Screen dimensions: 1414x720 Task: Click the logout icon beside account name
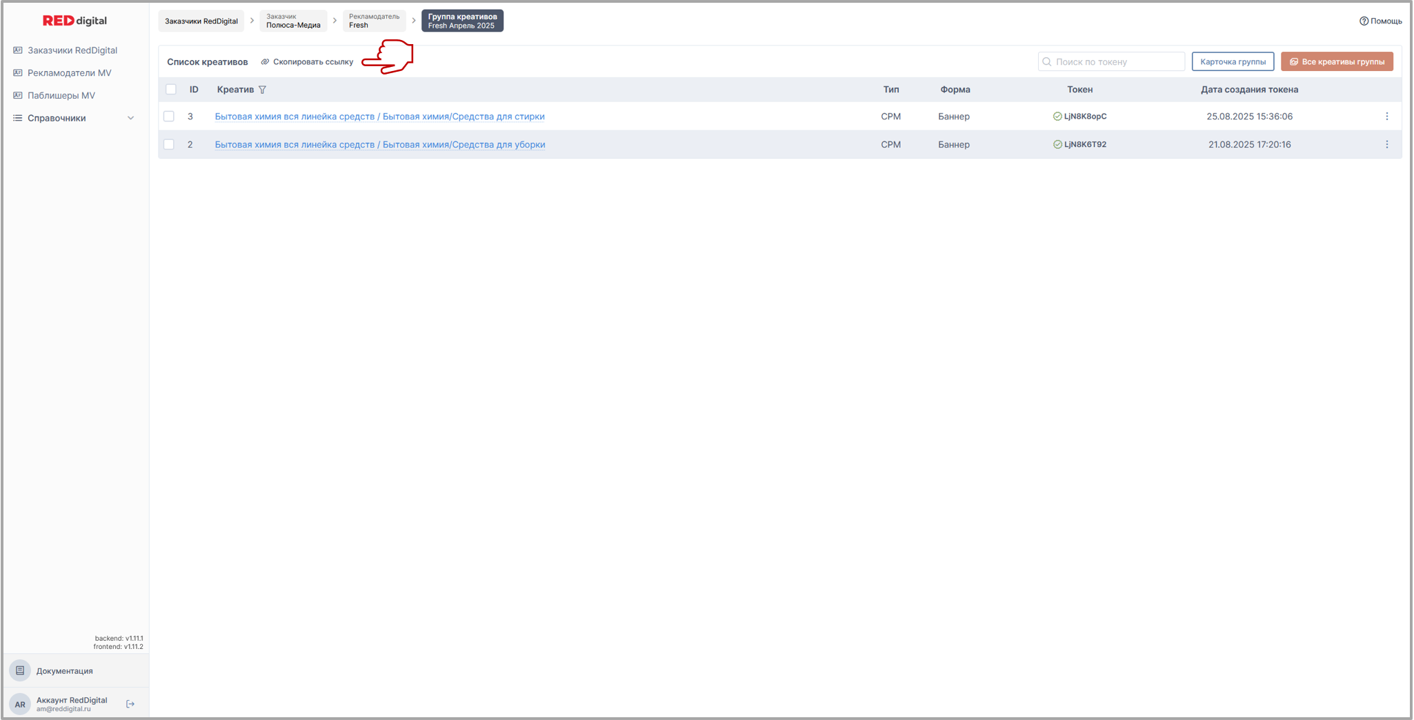(x=130, y=704)
